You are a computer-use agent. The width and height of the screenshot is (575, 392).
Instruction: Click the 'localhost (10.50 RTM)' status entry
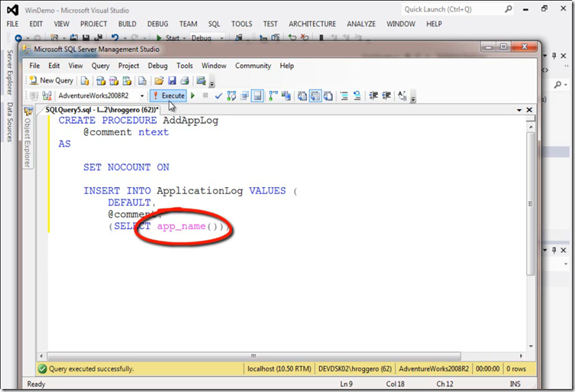point(279,369)
